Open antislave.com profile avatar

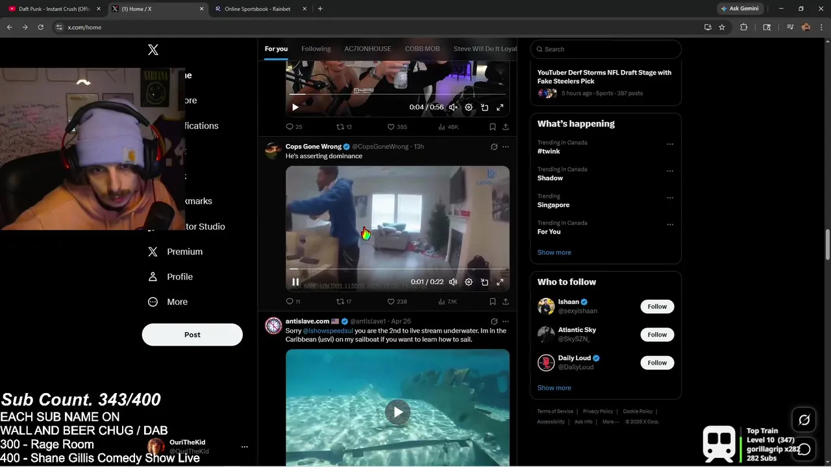coord(273,326)
